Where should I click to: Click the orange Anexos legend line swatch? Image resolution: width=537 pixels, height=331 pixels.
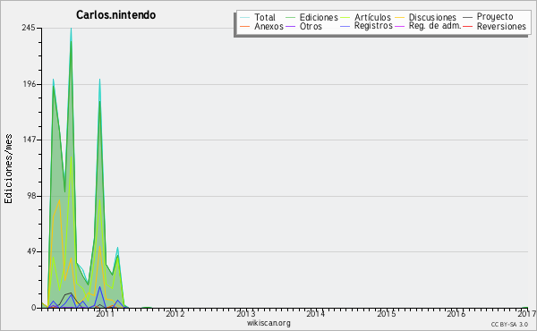click(x=245, y=26)
